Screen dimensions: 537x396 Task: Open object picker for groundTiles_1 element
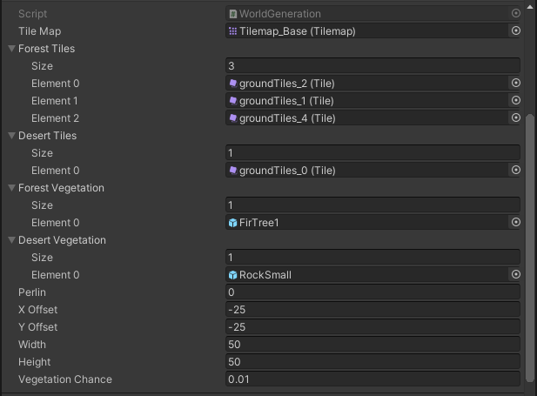(x=515, y=101)
